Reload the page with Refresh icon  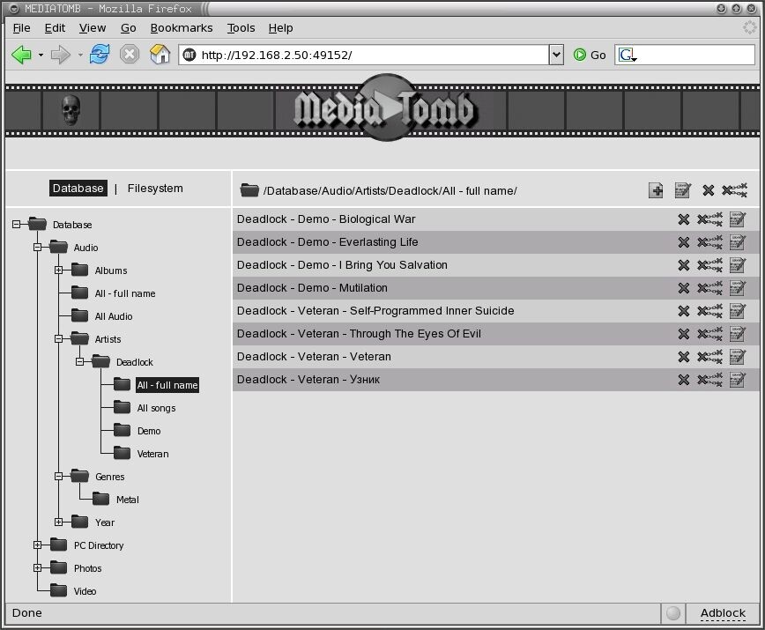(x=100, y=54)
